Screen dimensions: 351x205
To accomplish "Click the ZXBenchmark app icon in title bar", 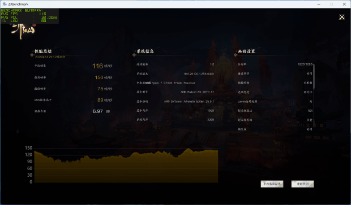I will pyautogui.click(x=5, y=4).
